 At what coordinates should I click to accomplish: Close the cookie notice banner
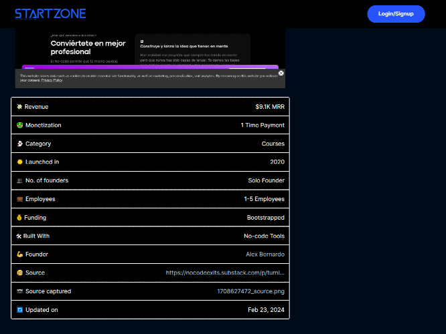[281, 73]
